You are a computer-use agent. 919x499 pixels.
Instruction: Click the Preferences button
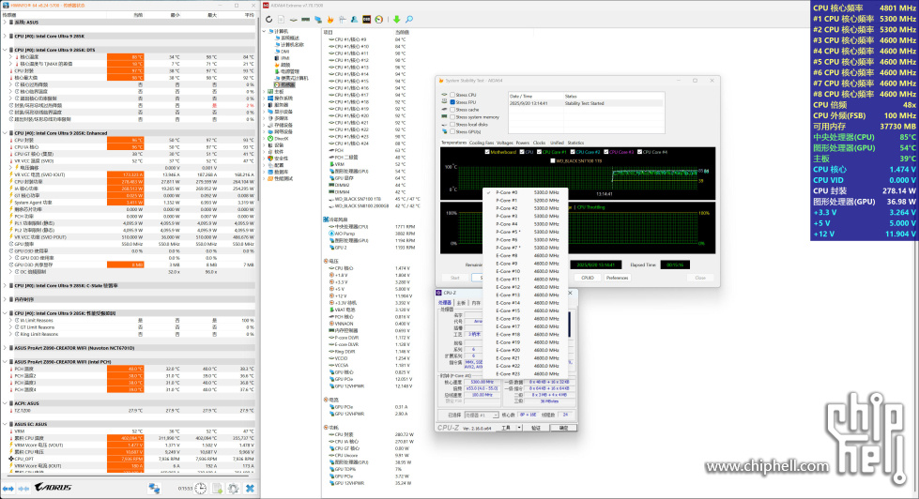617,278
